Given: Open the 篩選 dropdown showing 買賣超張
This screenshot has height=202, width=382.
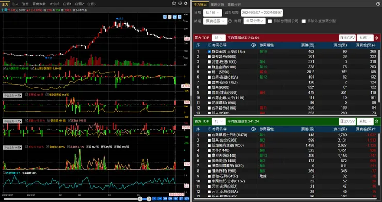Looking at the screenshot, I should [x=215, y=21].
